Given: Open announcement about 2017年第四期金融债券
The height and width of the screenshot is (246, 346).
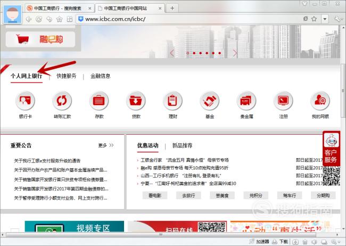Looking at the screenshot, I should [x=61, y=189].
